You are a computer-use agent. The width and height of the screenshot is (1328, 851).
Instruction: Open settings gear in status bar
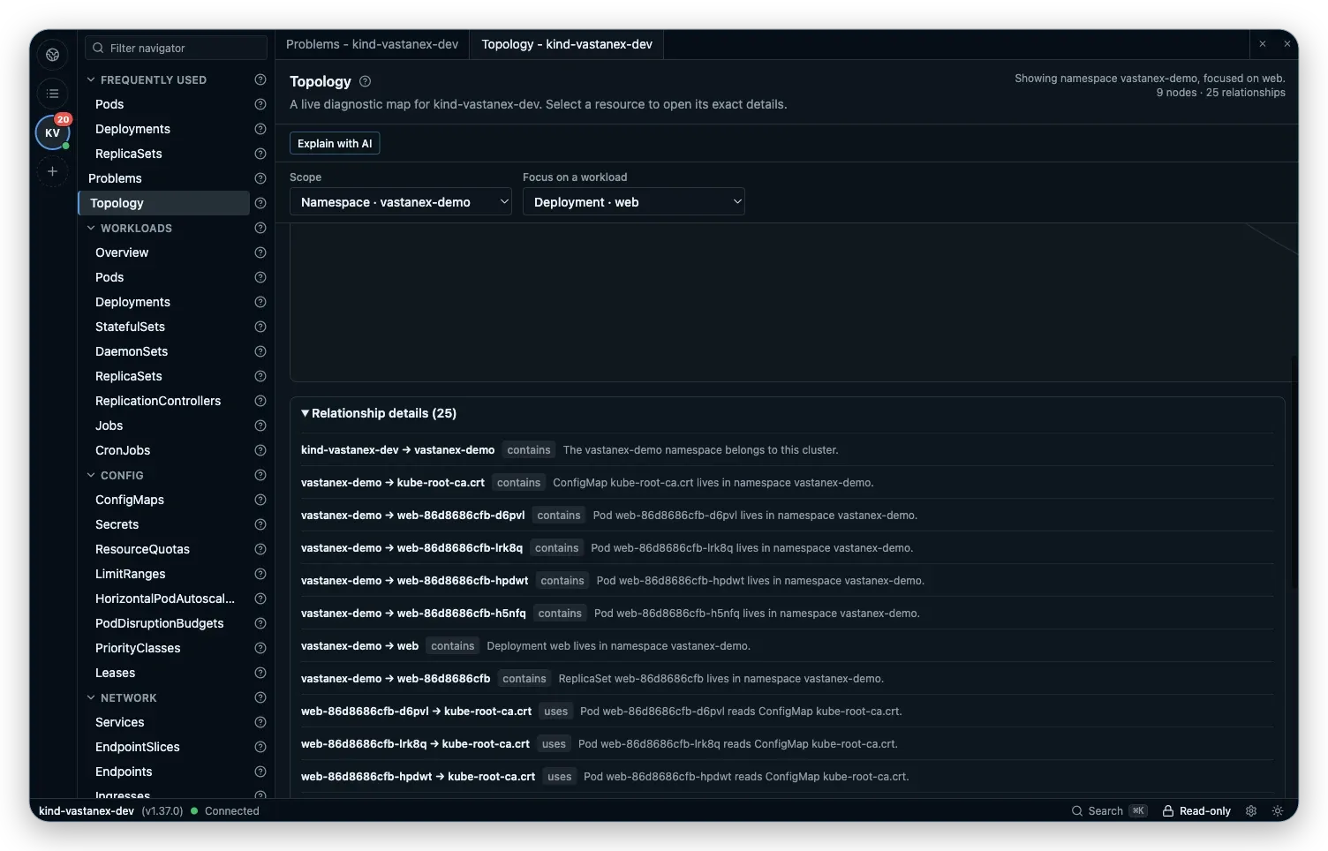point(1251,811)
